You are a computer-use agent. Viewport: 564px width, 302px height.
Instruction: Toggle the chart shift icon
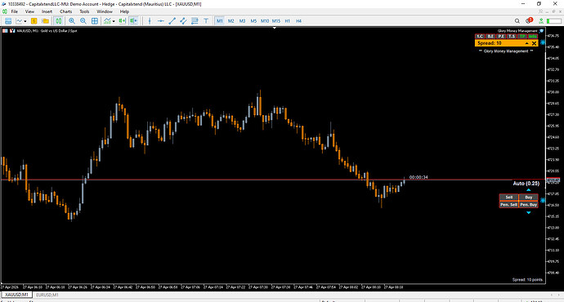point(133,21)
